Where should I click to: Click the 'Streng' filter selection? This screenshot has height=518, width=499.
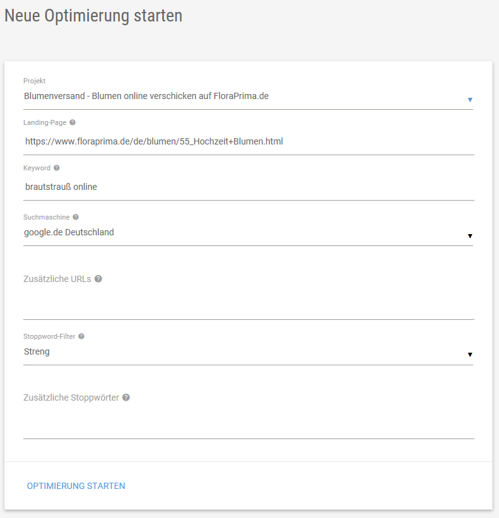[37, 351]
